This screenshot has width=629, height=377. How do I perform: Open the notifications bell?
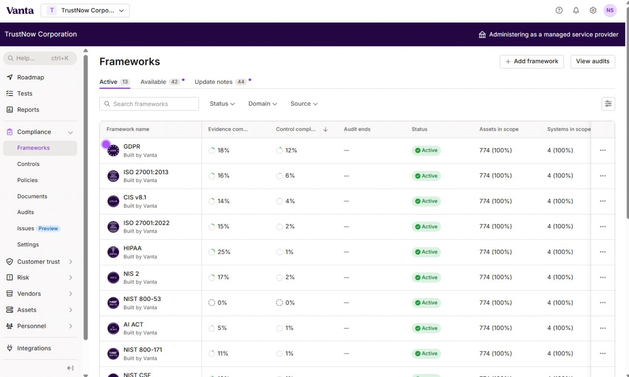point(576,10)
